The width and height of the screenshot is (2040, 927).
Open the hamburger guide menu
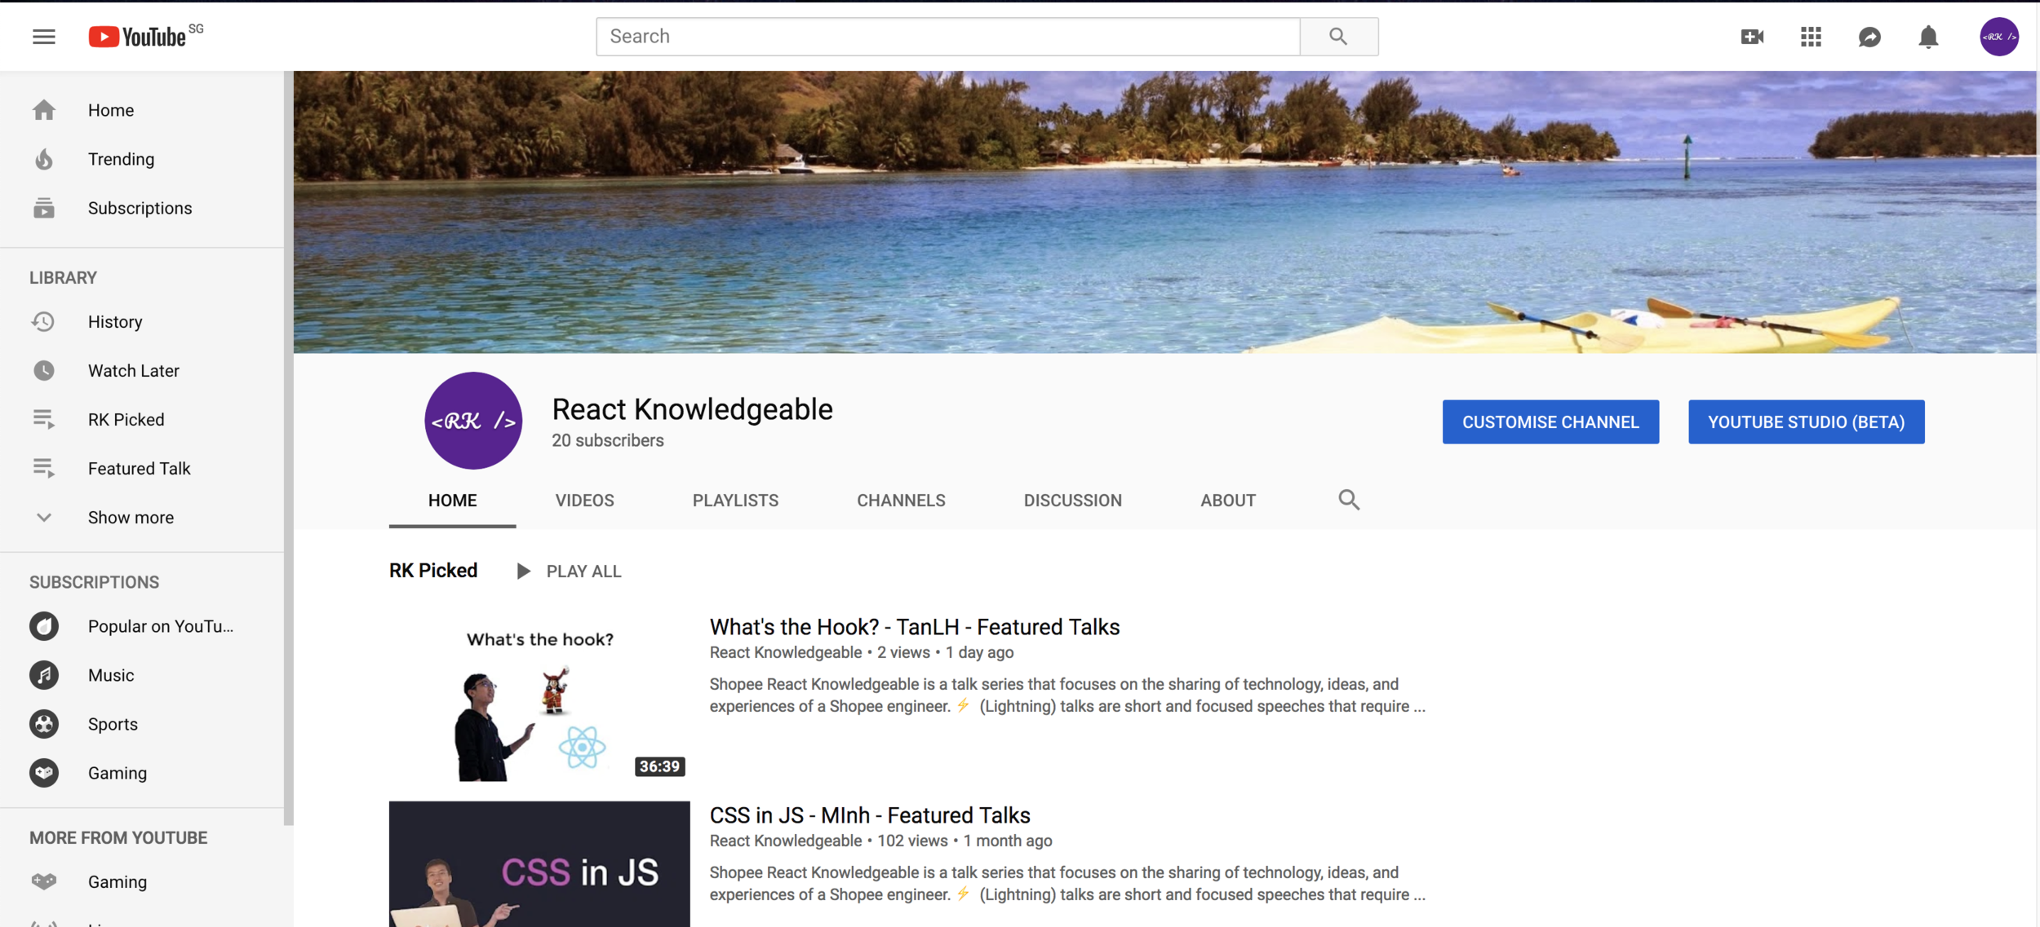point(44,37)
